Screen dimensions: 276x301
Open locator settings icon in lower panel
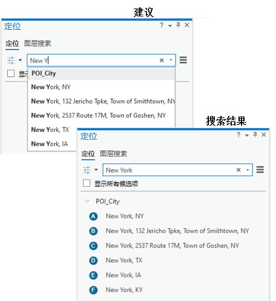click(87, 170)
